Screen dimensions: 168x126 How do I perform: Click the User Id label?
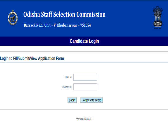pyautogui.click(x=68, y=77)
